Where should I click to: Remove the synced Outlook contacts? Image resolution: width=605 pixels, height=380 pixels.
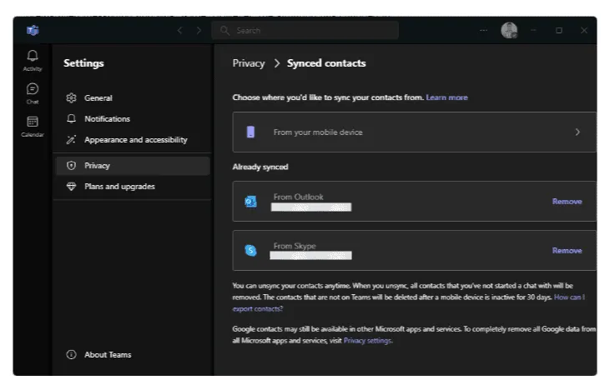pyautogui.click(x=567, y=202)
